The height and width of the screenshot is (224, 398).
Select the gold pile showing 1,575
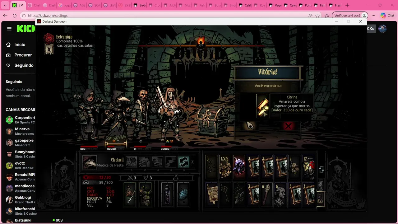225,167
